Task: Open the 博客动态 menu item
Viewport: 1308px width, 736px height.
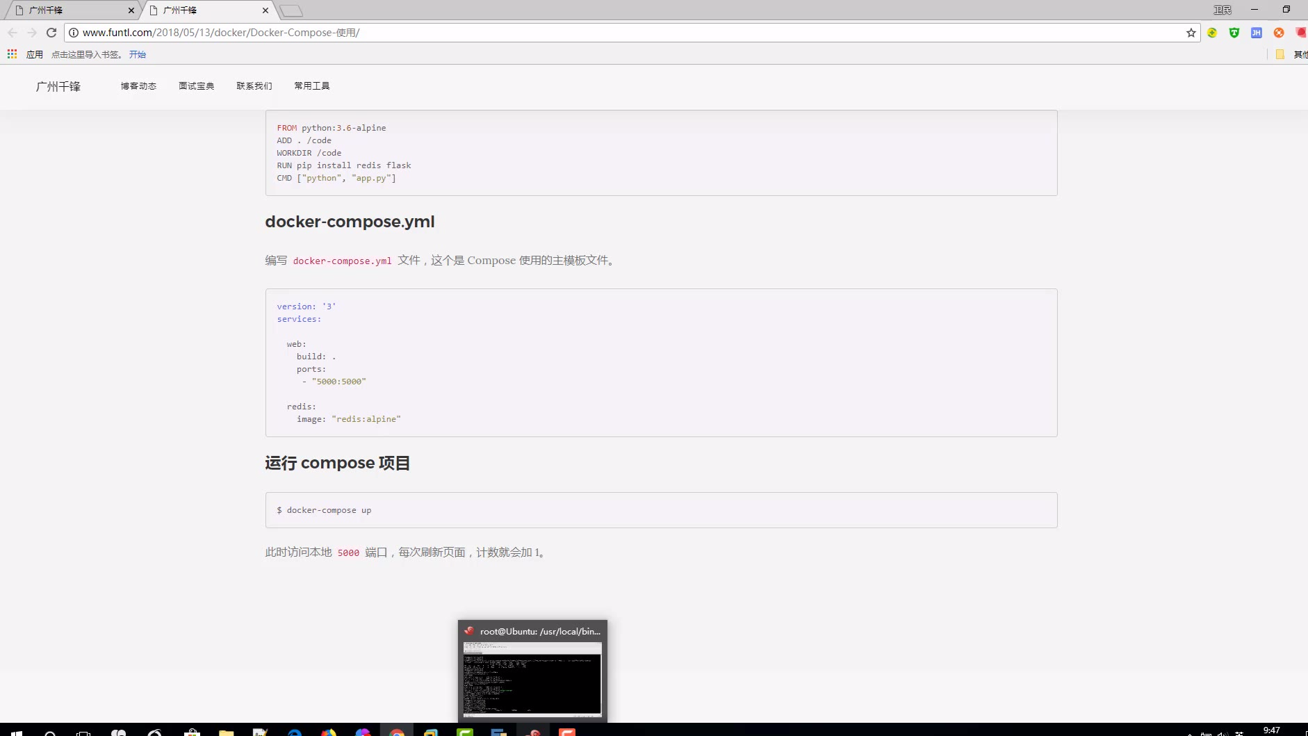Action: coord(138,86)
